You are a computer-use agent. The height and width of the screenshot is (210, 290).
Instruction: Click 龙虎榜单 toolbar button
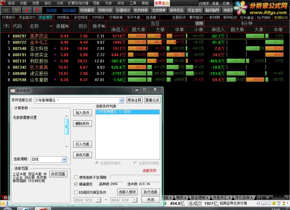coord(159,10)
